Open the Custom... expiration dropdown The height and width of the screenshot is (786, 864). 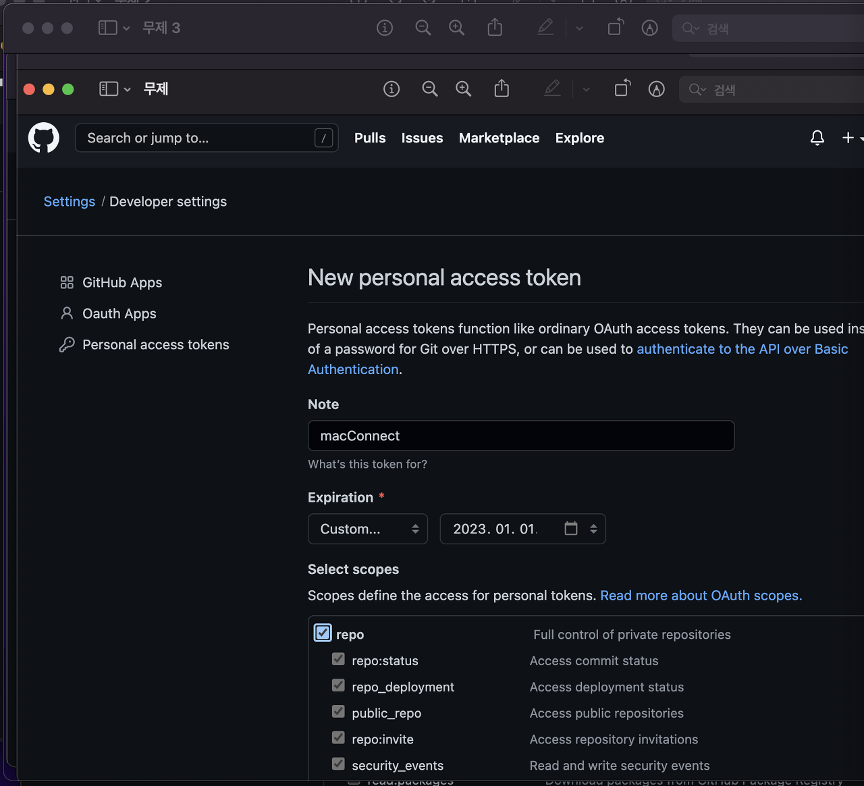(x=368, y=529)
